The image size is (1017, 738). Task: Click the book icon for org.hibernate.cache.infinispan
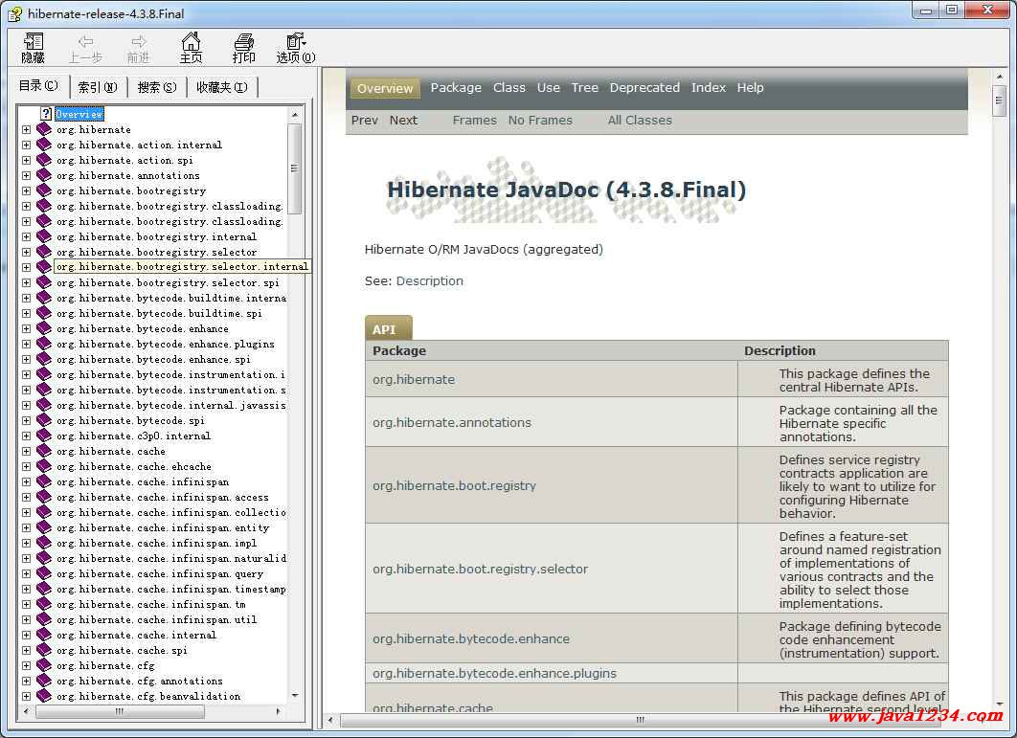pos(43,481)
